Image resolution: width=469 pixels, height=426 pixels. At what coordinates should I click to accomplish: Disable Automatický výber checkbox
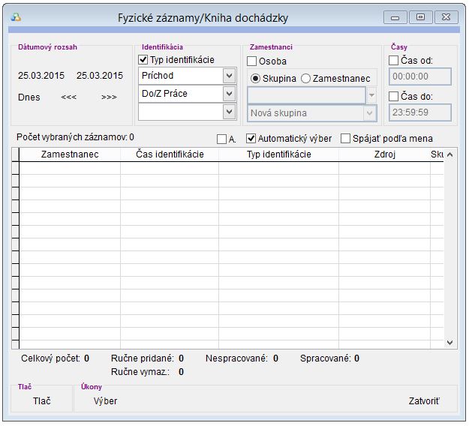(x=251, y=139)
